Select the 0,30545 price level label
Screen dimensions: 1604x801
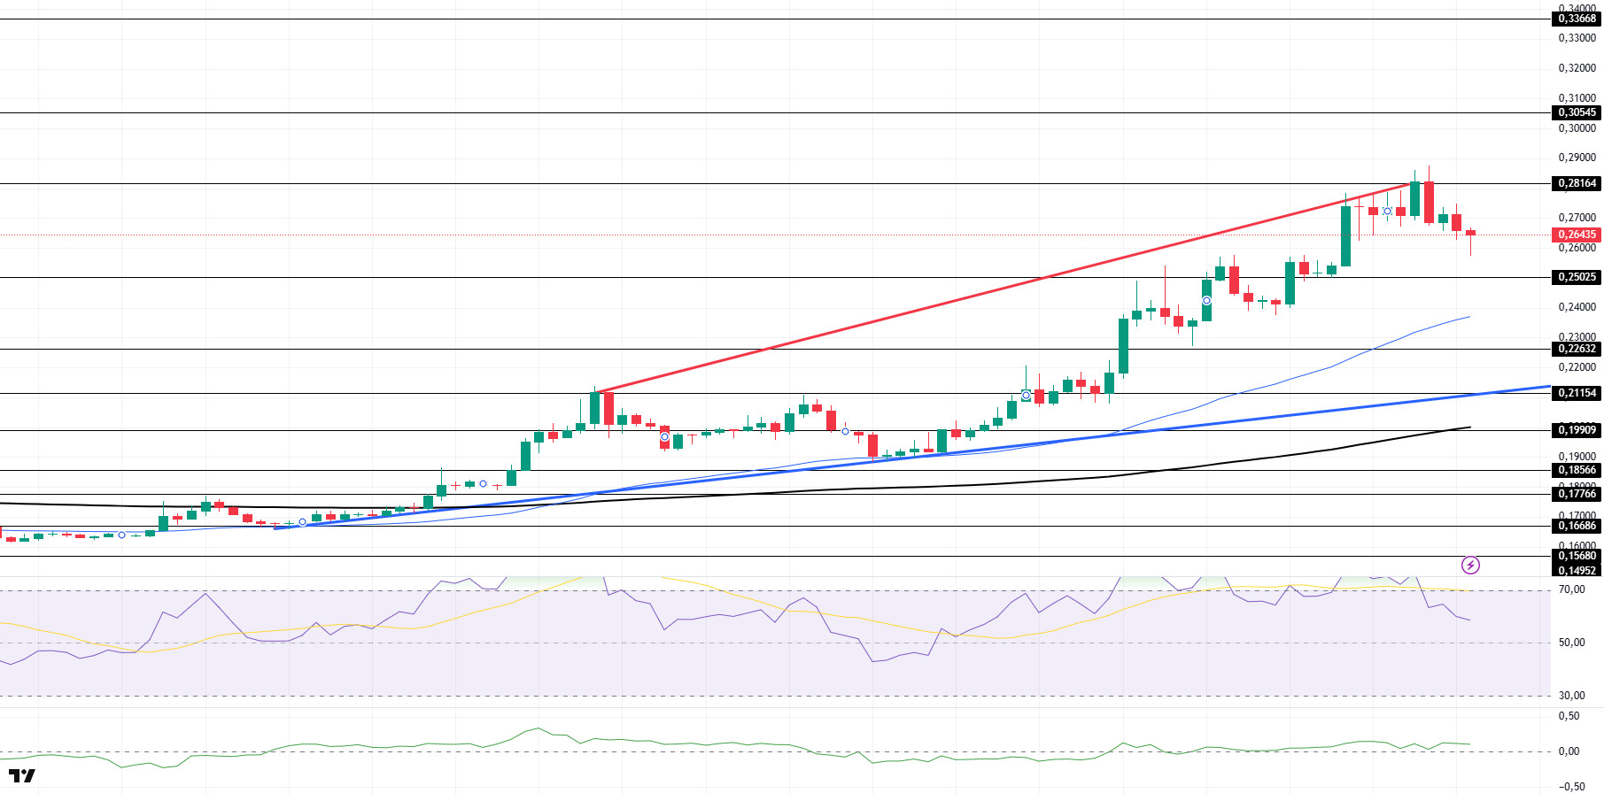pos(1577,112)
